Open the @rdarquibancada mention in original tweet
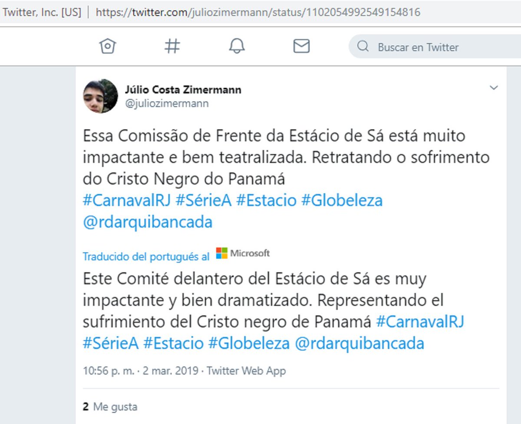 148,222
